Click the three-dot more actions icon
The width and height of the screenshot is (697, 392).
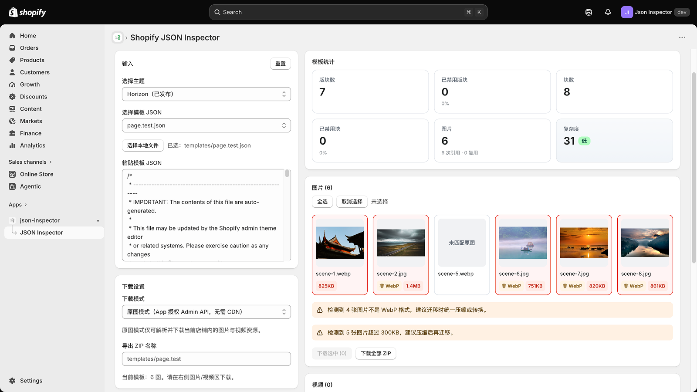tap(682, 37)
